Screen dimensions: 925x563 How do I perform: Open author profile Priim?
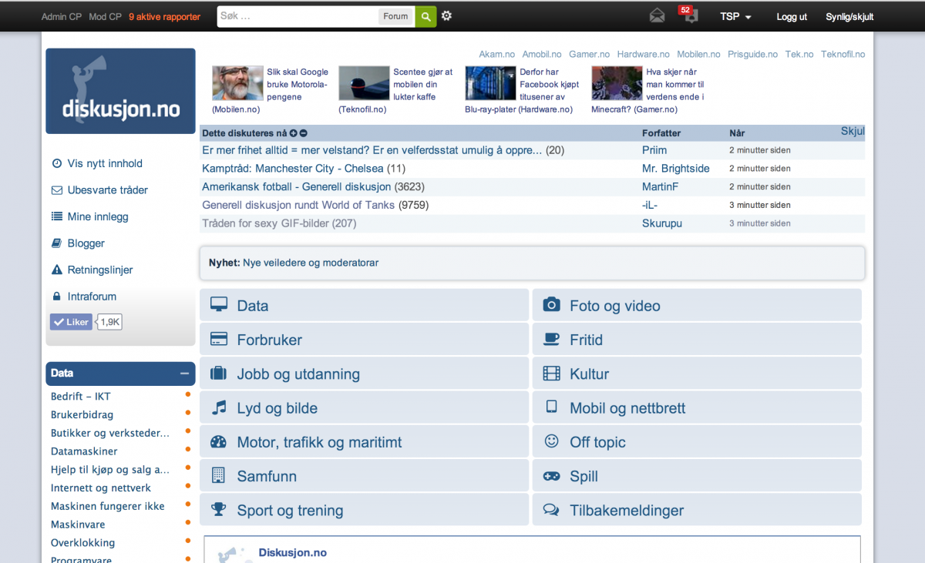coord(654,150)
